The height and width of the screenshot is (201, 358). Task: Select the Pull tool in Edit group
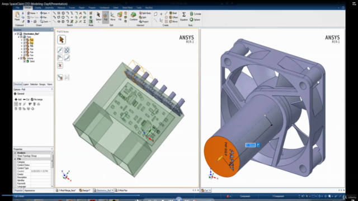click(x=106, y=17)
